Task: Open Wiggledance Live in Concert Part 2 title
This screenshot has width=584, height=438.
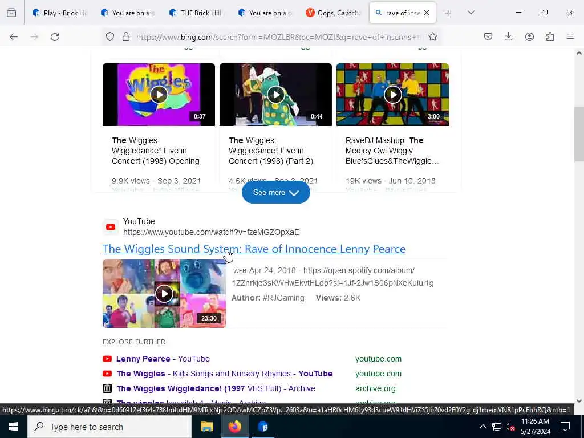Action: (271, 151)
